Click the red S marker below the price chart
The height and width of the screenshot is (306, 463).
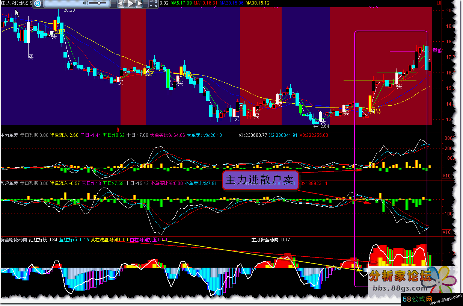point(118,129)
